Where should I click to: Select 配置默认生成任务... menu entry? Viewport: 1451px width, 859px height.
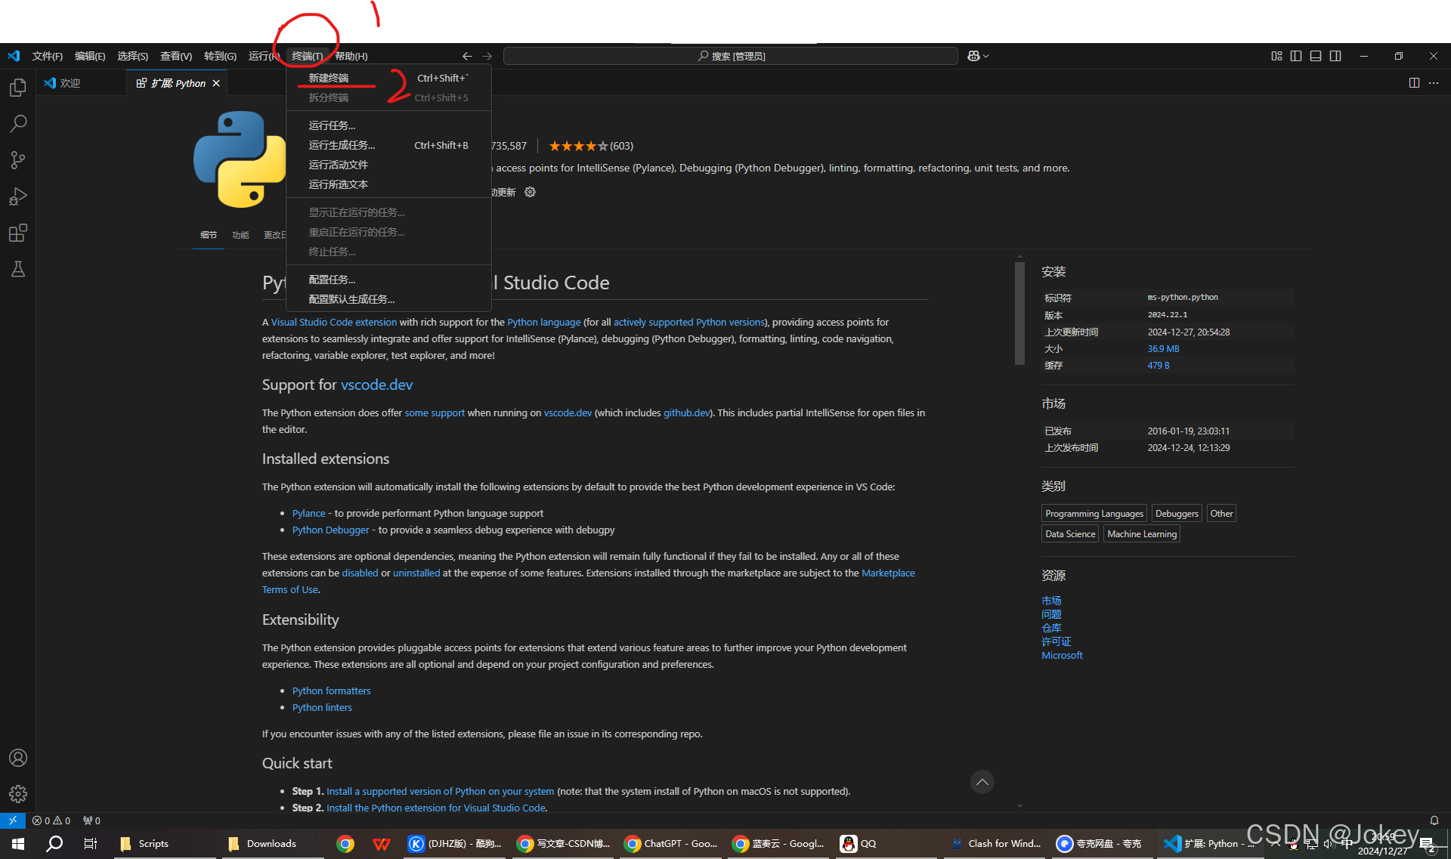tap(388, 299)
